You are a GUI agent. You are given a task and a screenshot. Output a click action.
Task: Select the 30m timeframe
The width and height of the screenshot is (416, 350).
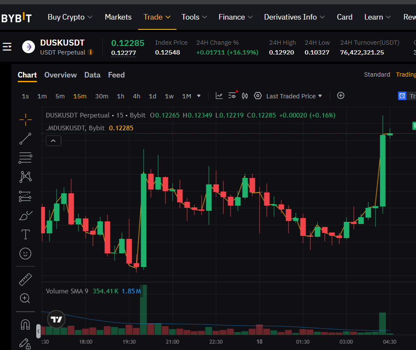coord(101,96)
